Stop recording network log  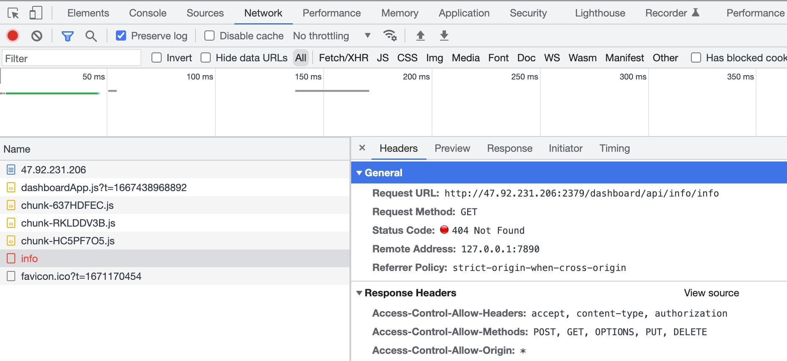click(13, 36)
